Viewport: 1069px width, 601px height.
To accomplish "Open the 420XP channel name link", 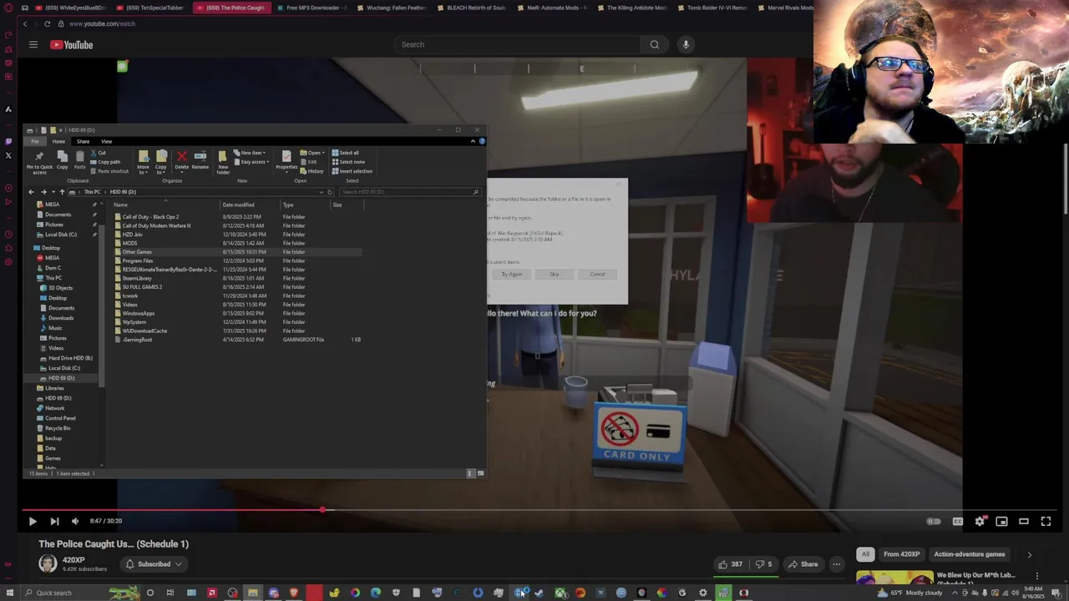I will pyautogui.click(x=73, y=560).
